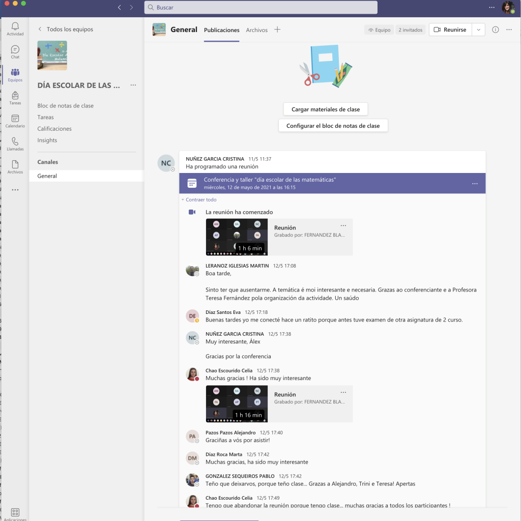Go back to Todos los equipos
This screenshot has width=521, height=521.
tap(66, 30)
